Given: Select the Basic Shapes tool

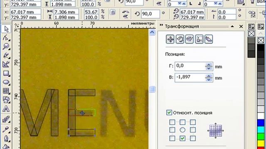Looking at the screenshot, I should point(6,100).
